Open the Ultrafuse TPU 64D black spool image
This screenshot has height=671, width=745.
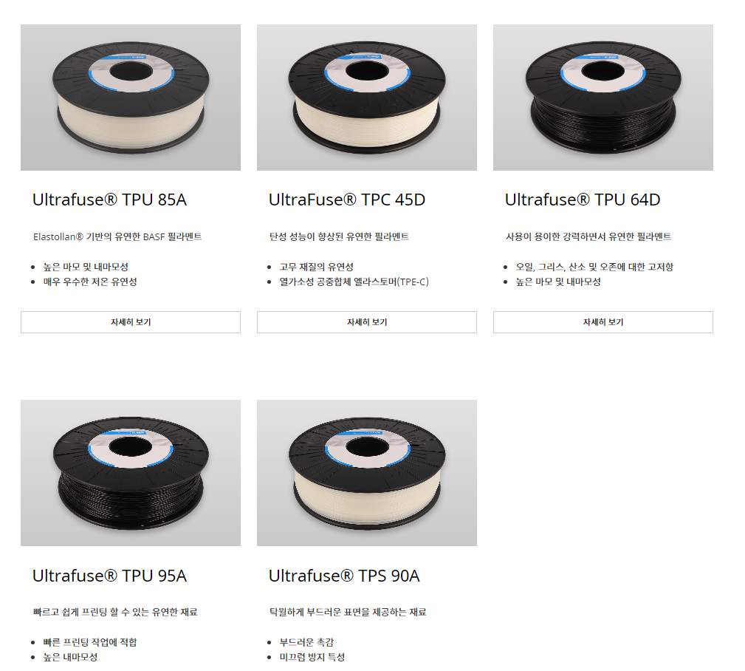click(x=603, y=98)
